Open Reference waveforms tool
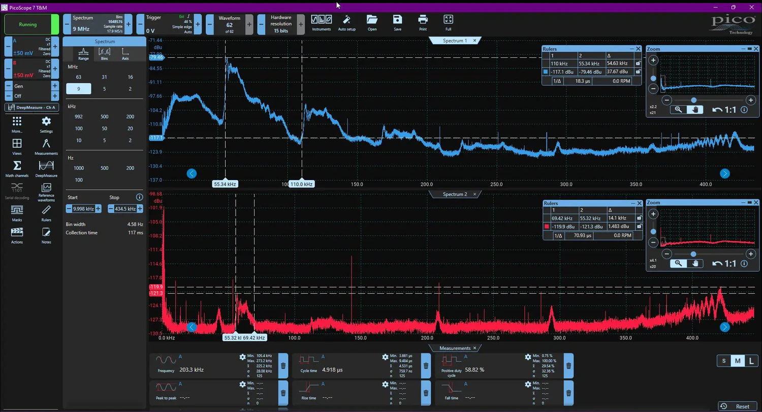762x412 pixels. [x=46, y=191]
